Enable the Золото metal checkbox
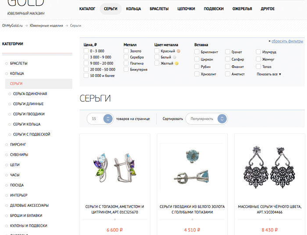307x235 pixels. pos(126,51)
